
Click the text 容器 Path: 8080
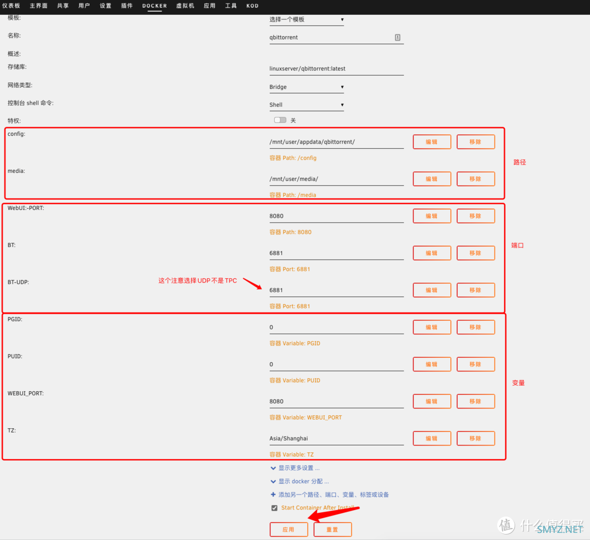click(x=291, y=232)
